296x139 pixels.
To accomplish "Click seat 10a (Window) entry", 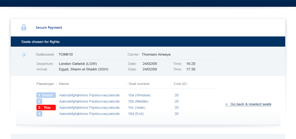I will 139,95.
